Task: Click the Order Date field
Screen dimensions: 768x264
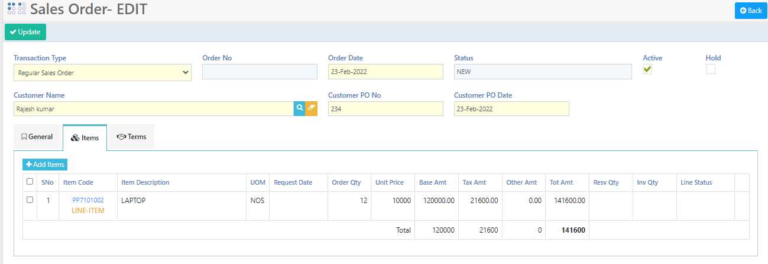Action: (x=385, y=72)
